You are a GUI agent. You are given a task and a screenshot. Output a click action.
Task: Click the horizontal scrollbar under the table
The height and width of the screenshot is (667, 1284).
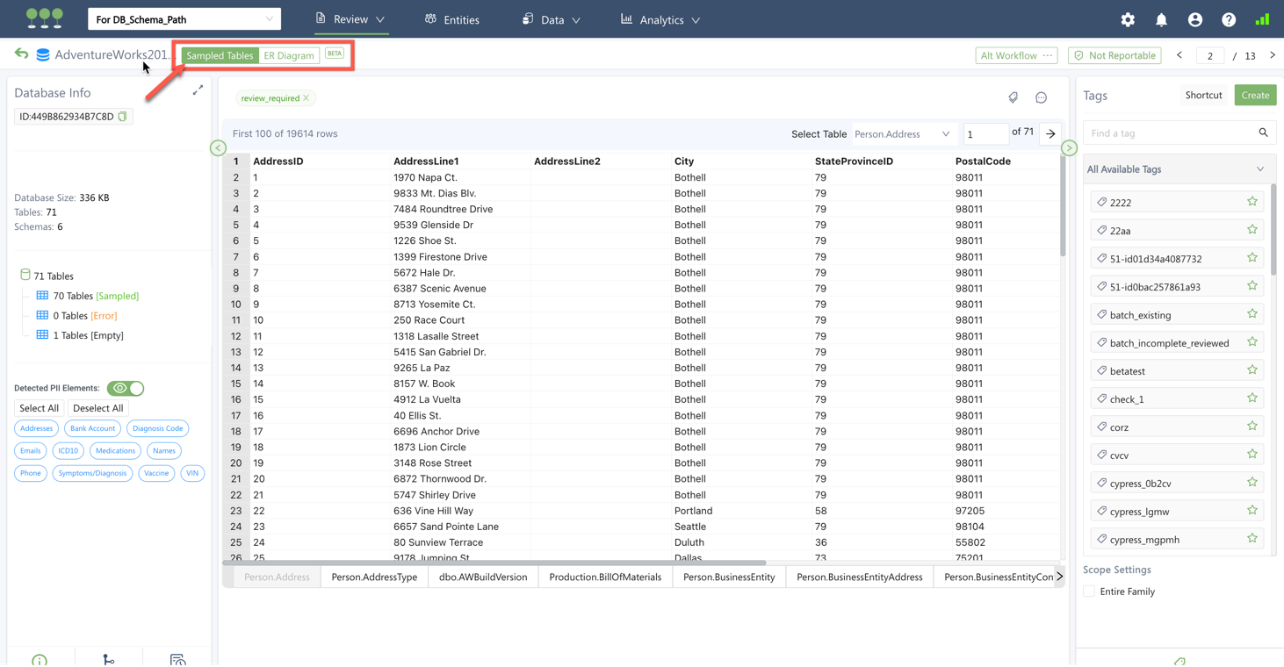(496, 563)
